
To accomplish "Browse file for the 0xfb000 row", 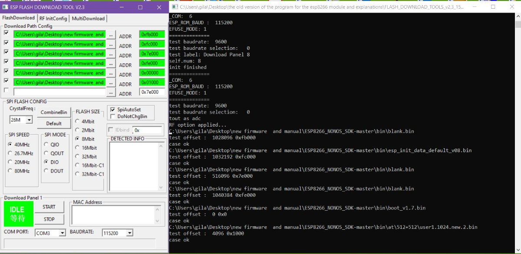I will pos(111,35).
